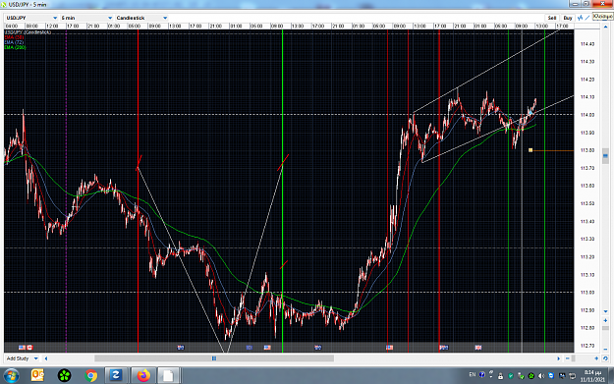The height and width of the screenshot is (384, 614).
Task: Click the chart right scroll arrow
Action: (559, 358)
